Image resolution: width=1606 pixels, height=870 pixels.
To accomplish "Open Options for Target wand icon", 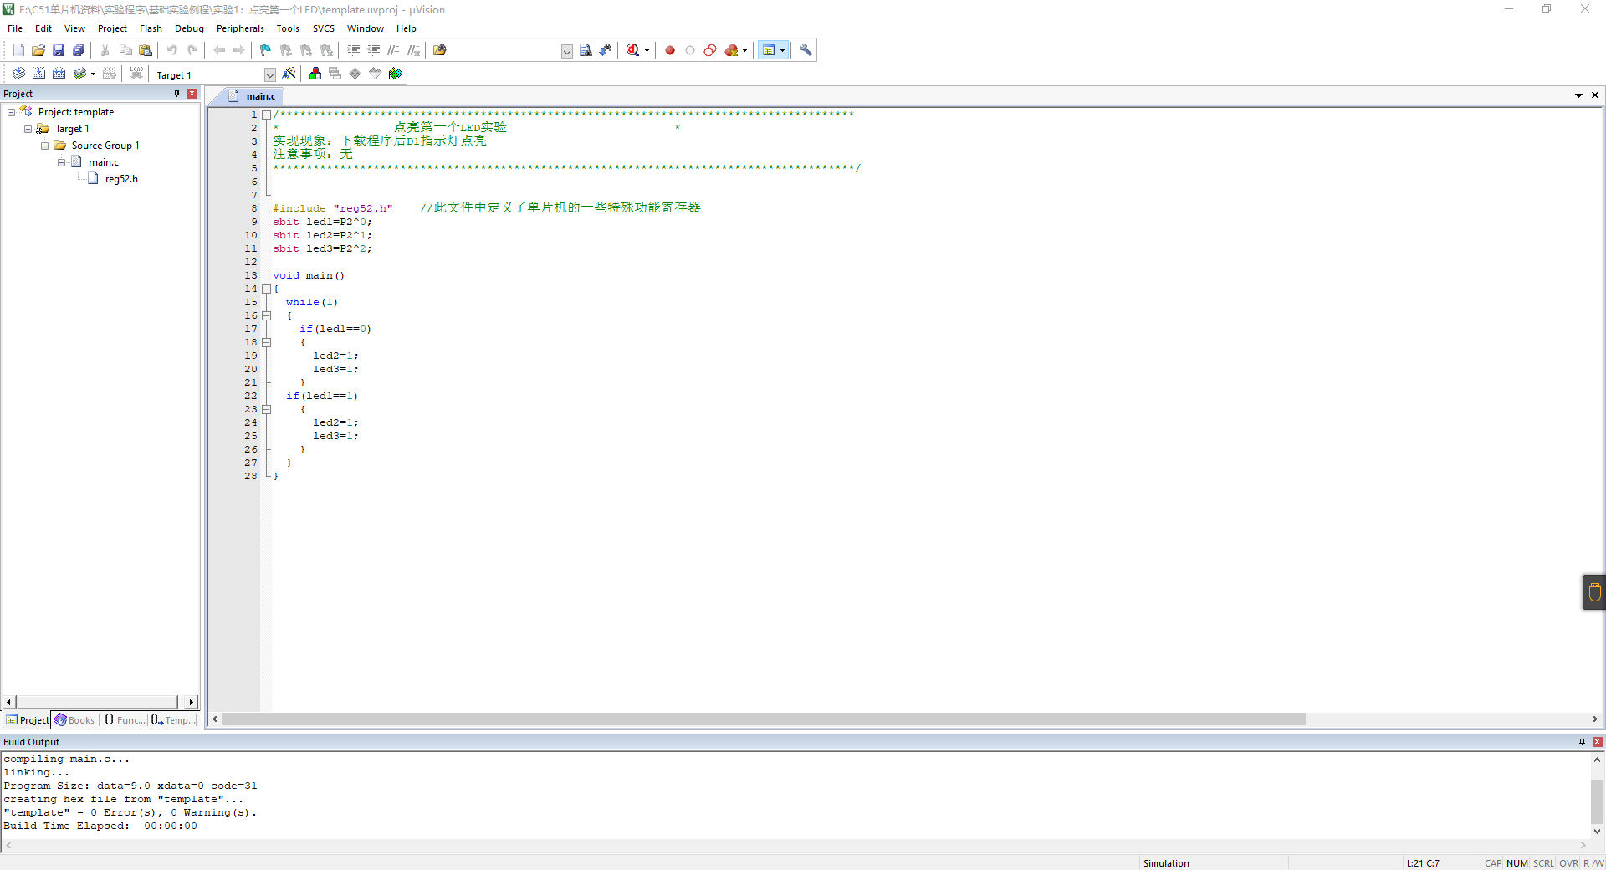I will coord(289,74).
